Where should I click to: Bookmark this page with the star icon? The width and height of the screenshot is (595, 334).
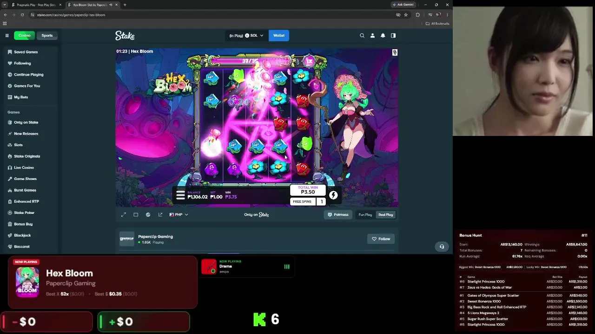pos(406,15)
